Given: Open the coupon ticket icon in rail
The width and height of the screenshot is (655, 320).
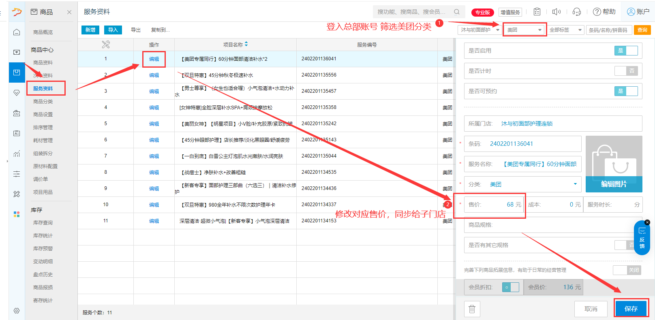Looking at the screenshot, I should (17, 113).
